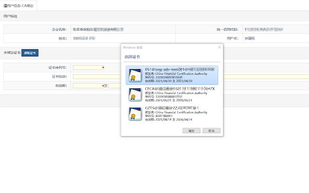Click the certificate icon of GZTS@ entry
309x193 pixels.
135,114
